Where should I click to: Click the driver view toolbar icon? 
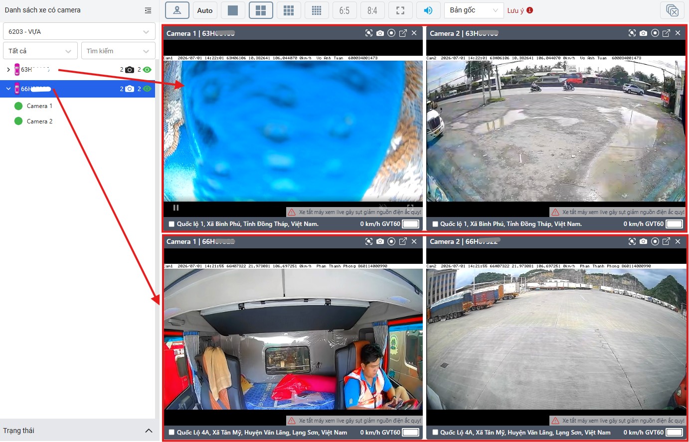pos(177,10)
